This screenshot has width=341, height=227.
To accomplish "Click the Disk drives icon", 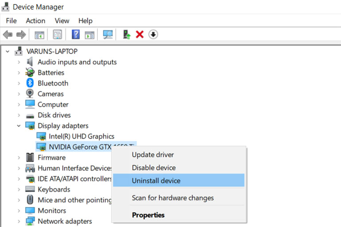I will point(30,116).
